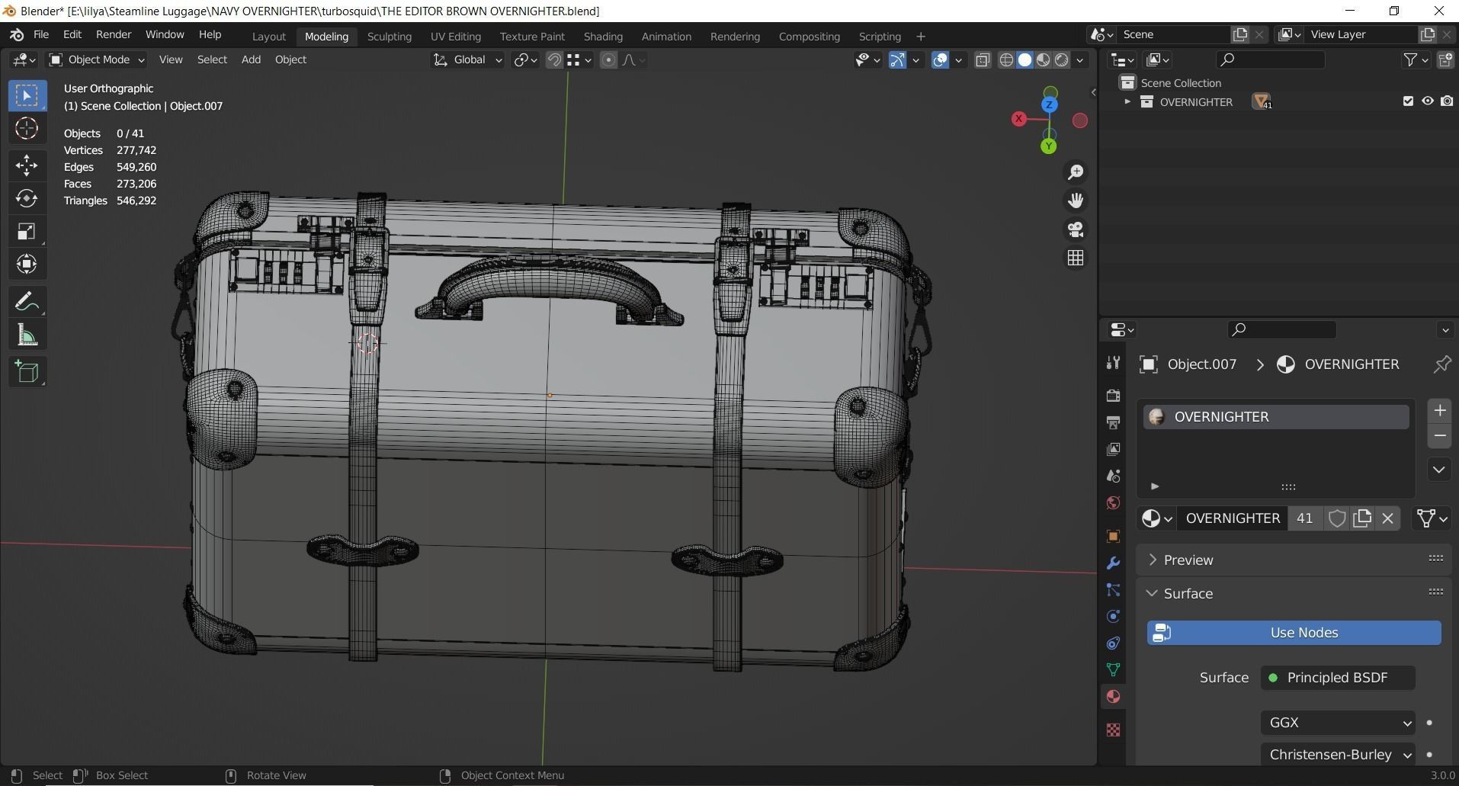Image resolution: width=1459 pixels, height=786 pixels.
Task: Switch to UV Editing workspace tab
Action: (455, 36)
